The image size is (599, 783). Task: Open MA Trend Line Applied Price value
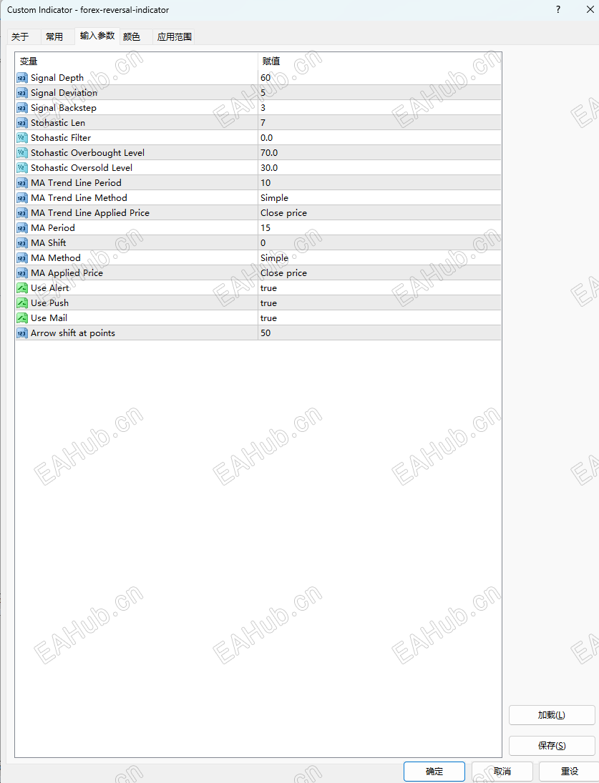[380, 212]
